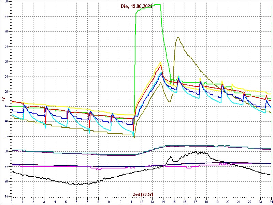Click hour 8 on the time axis

click(98, 202)
